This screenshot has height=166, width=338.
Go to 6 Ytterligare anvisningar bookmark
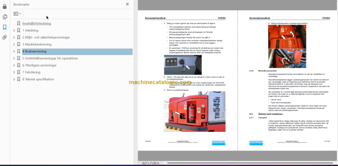coord(40,65)
